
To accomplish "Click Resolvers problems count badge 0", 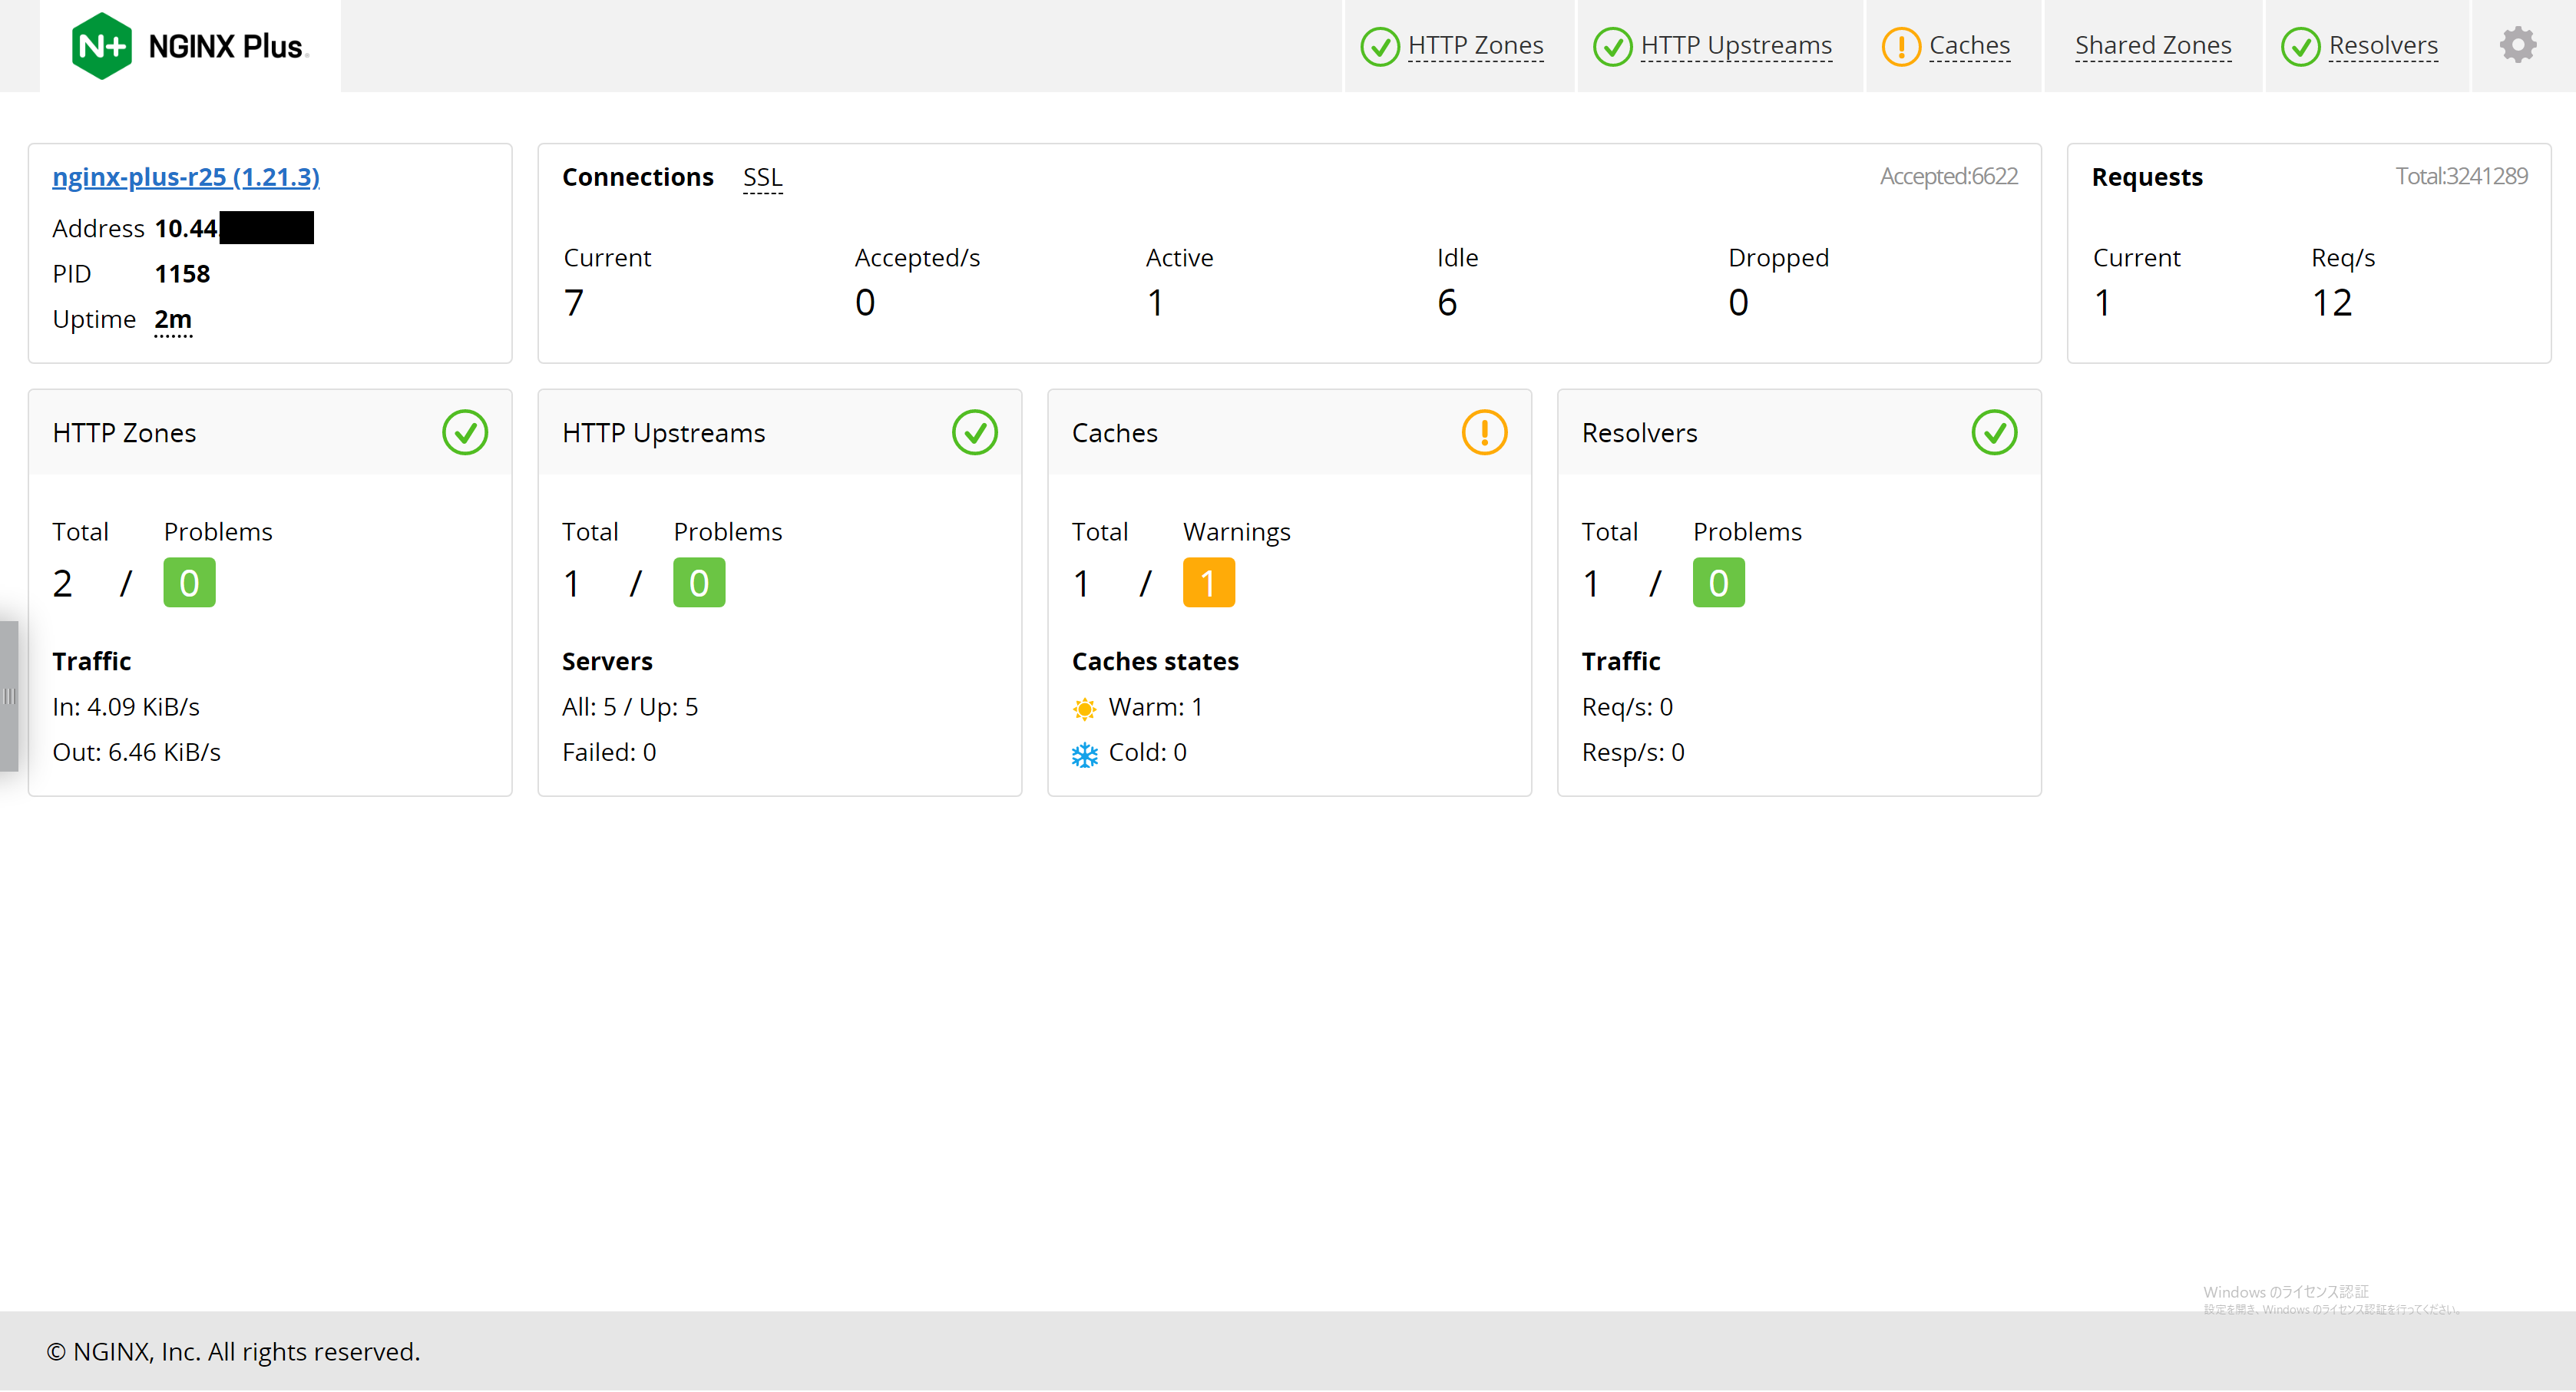I will tap(1718, 583).
